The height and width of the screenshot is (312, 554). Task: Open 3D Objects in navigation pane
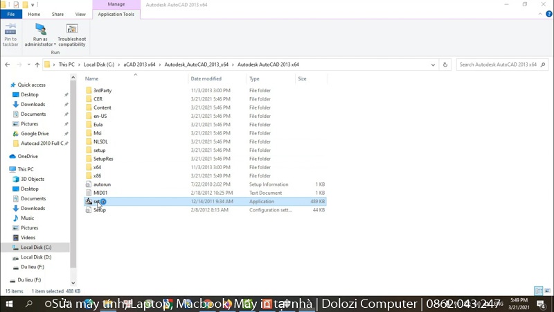point(32,179)
